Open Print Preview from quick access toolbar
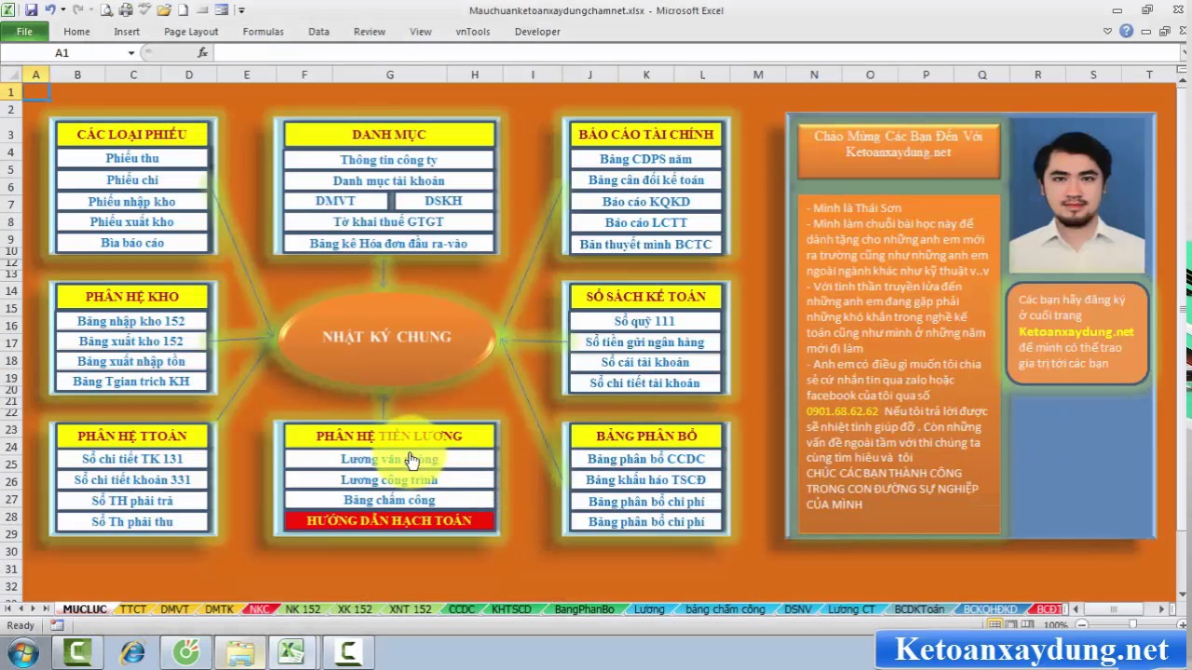The image size is (1192, 670). coord(106,10)
